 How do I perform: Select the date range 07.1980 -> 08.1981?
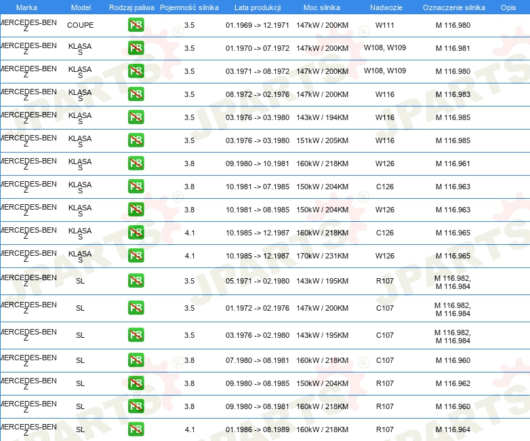pos(258,360)
